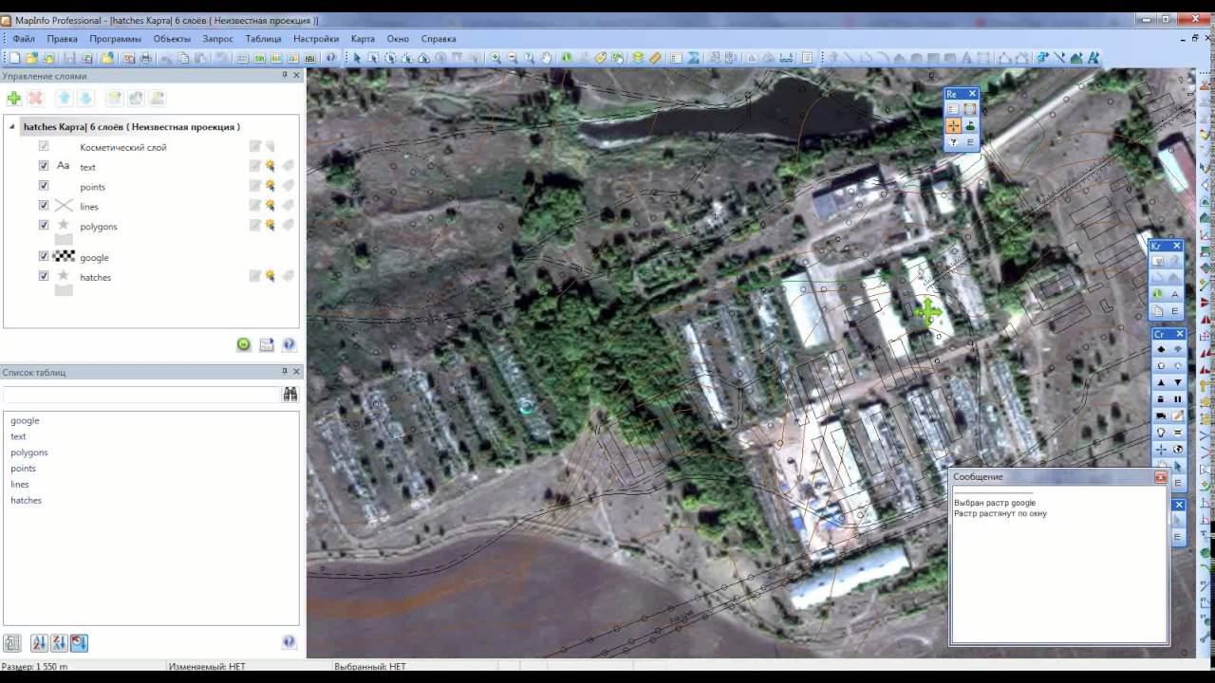This screenshot has width=1215, height=683.
Task: Toggle visibility checkbox of polygons layer
Action: click(x=44, y=225)
